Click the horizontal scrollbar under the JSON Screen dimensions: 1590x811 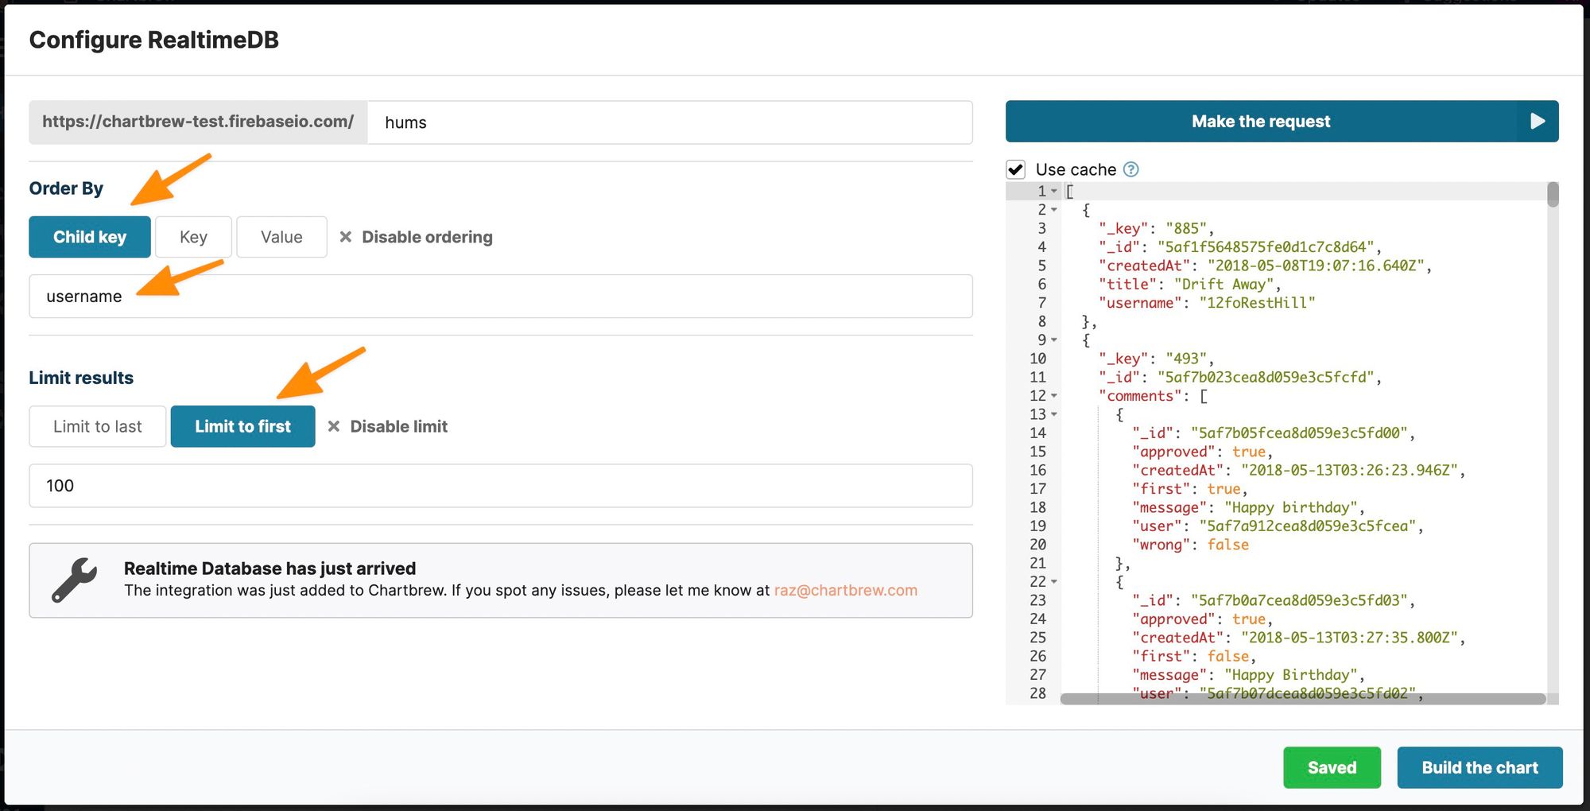click(1302, 699)
